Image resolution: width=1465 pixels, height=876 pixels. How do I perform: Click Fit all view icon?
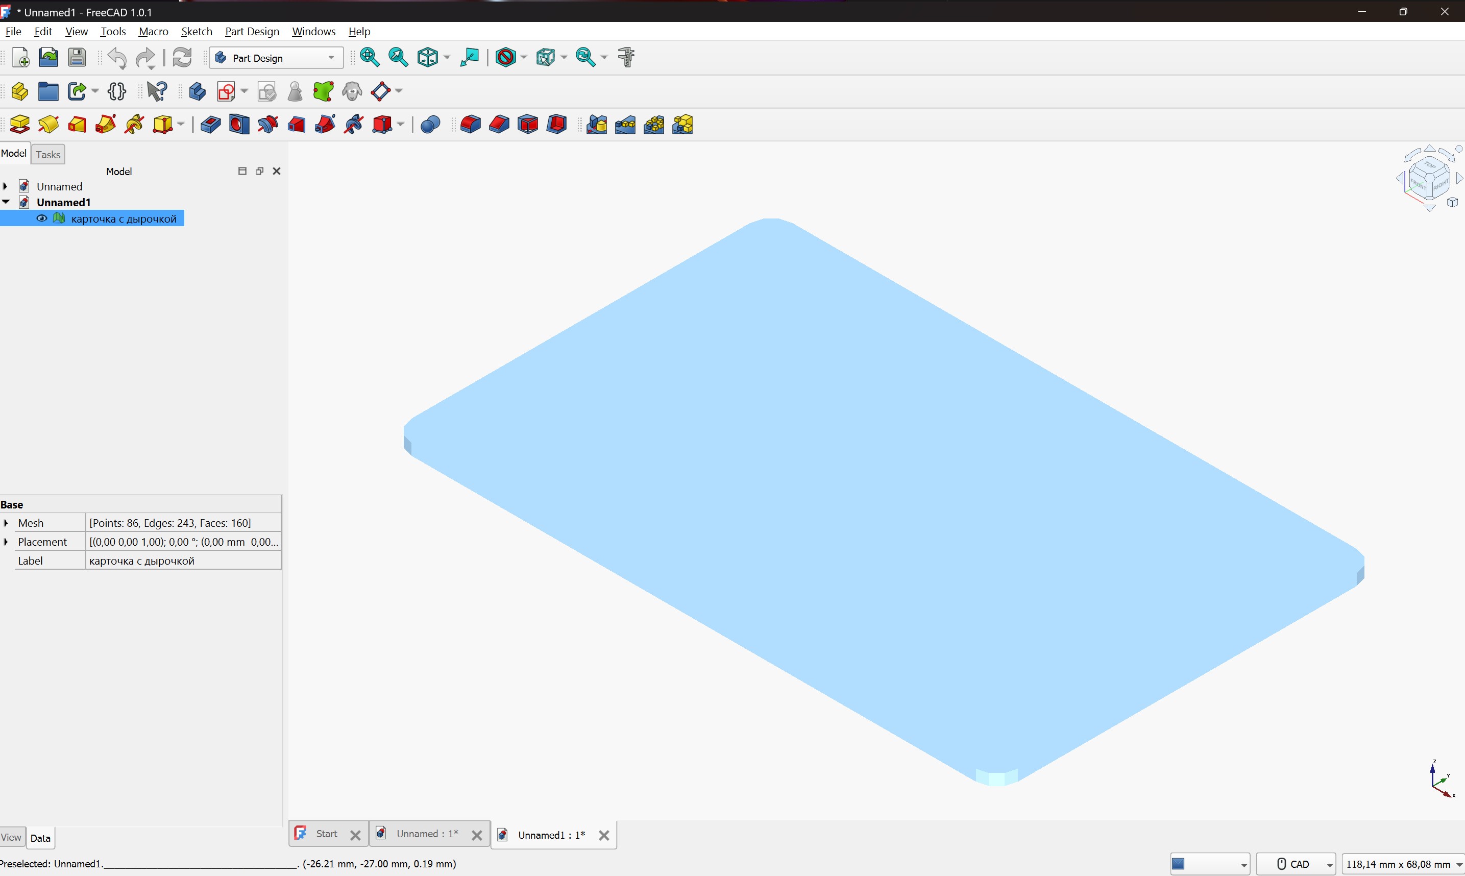pyautogui.click(x=370, y=57)
